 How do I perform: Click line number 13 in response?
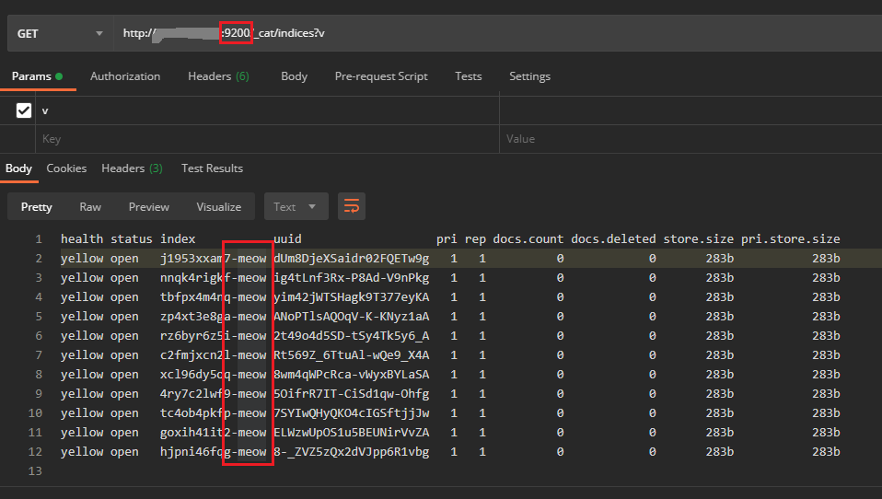pyautogui.click(x=35, y=470)
